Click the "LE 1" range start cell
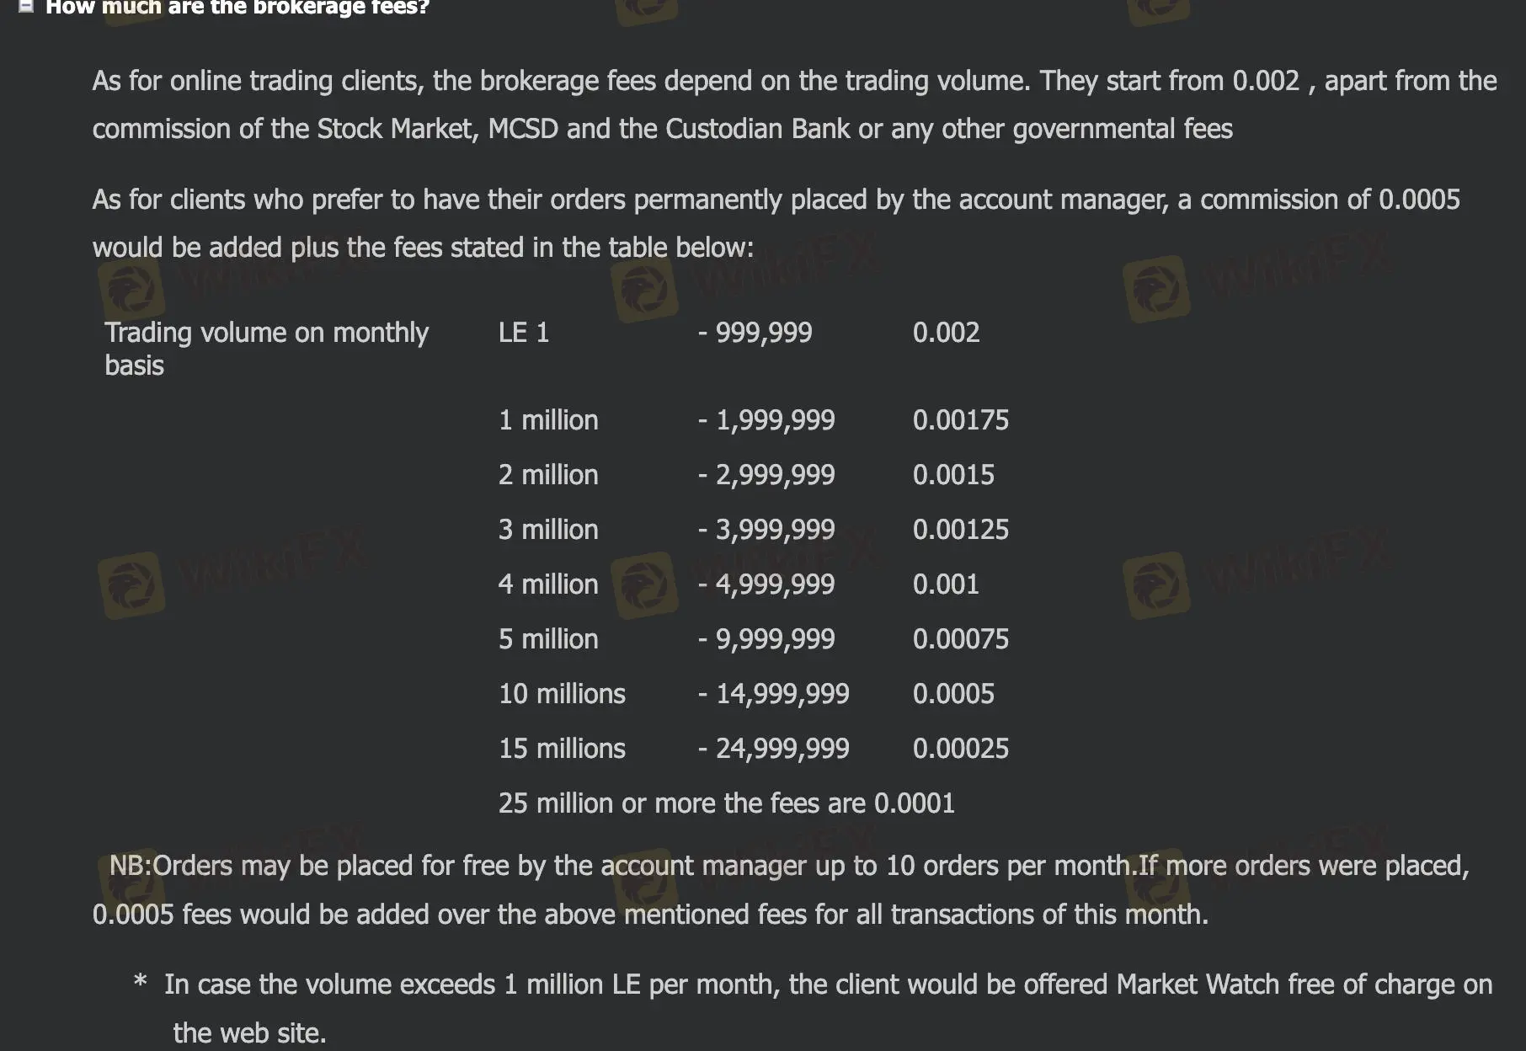This screenshot has width=1526, height=1051. click(524, 333)
